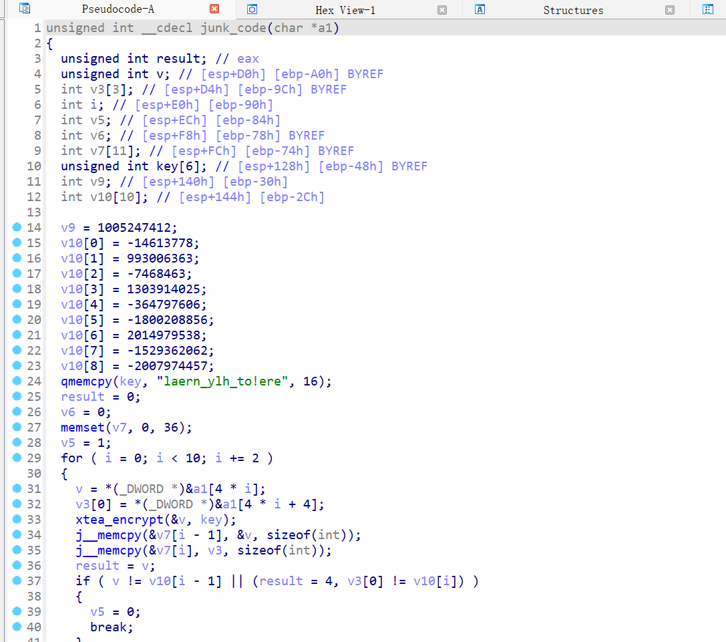Select the gutter dot on line 29
726x642 pixels.
click(17, 458)
